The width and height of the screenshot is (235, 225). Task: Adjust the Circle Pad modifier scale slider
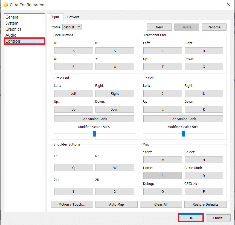94,134
